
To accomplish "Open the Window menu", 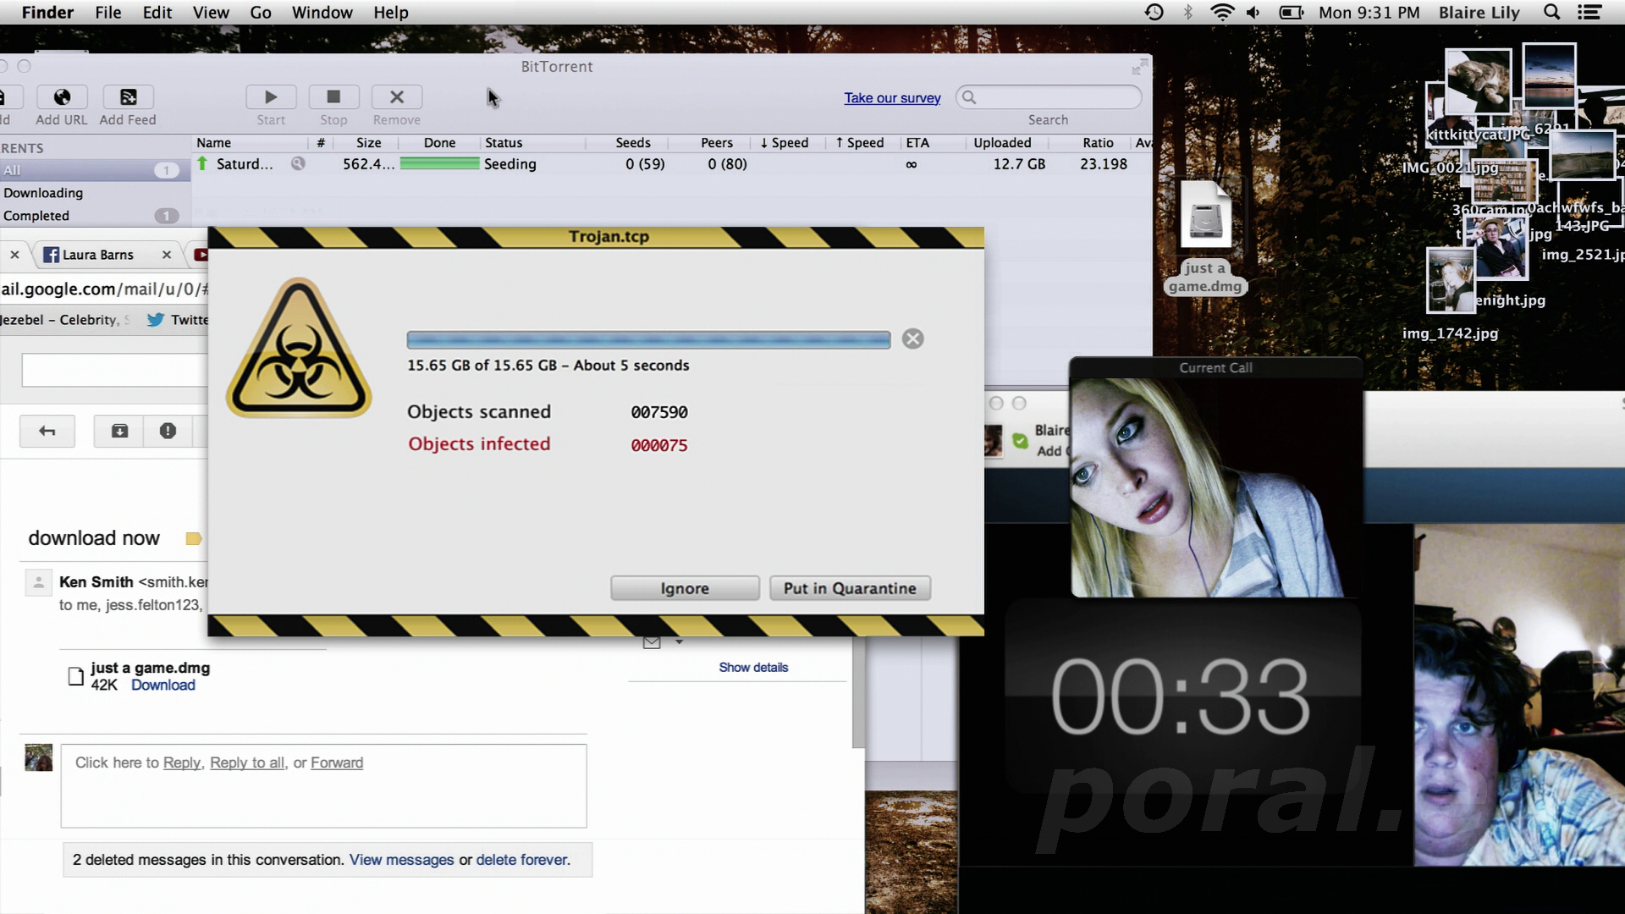I will click(x=322, y=13).
